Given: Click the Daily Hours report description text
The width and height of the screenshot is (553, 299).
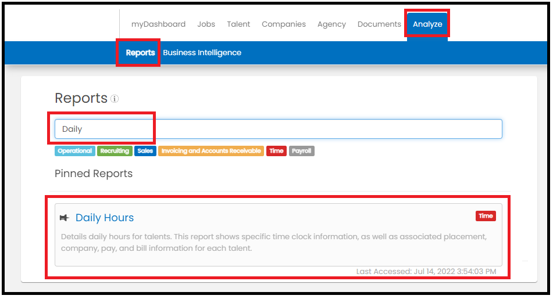Looking at the screenshot, I should (x=274, y=242).
